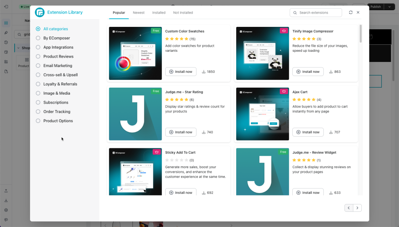This screenshot has height=227, width=399.
Task: Switch to the Popular tab
Action: pyautogui.click(x=119, y=13)
